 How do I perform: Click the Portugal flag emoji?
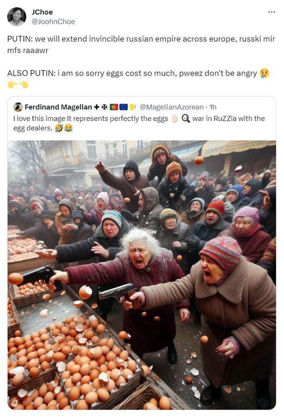coord(114,107)
